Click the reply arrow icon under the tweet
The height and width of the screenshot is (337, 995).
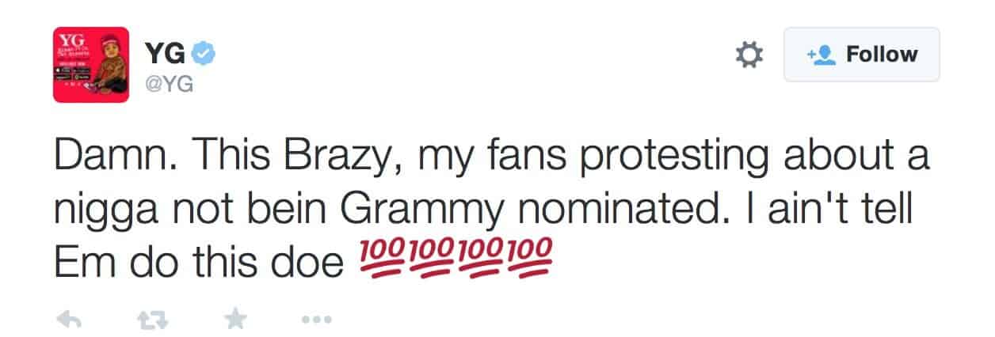pos(70,319)
